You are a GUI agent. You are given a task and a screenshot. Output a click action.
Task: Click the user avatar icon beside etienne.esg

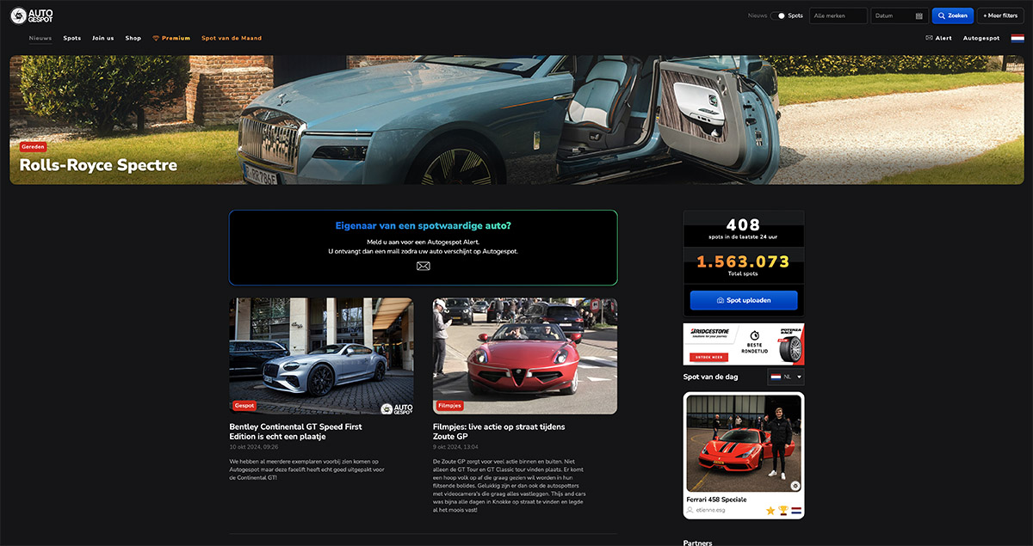point(690,510)
